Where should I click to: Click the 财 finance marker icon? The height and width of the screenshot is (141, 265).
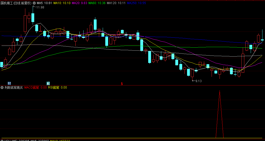click(x=9, y=83)
